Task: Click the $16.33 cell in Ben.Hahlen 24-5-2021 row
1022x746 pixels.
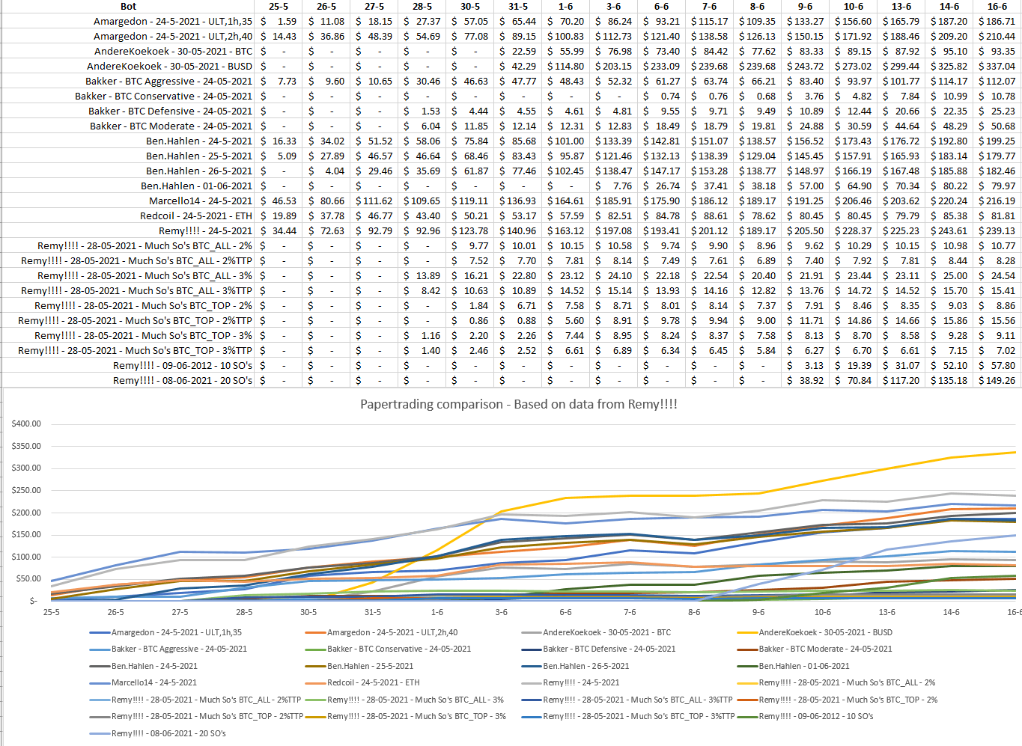Action: pos(279,141)
